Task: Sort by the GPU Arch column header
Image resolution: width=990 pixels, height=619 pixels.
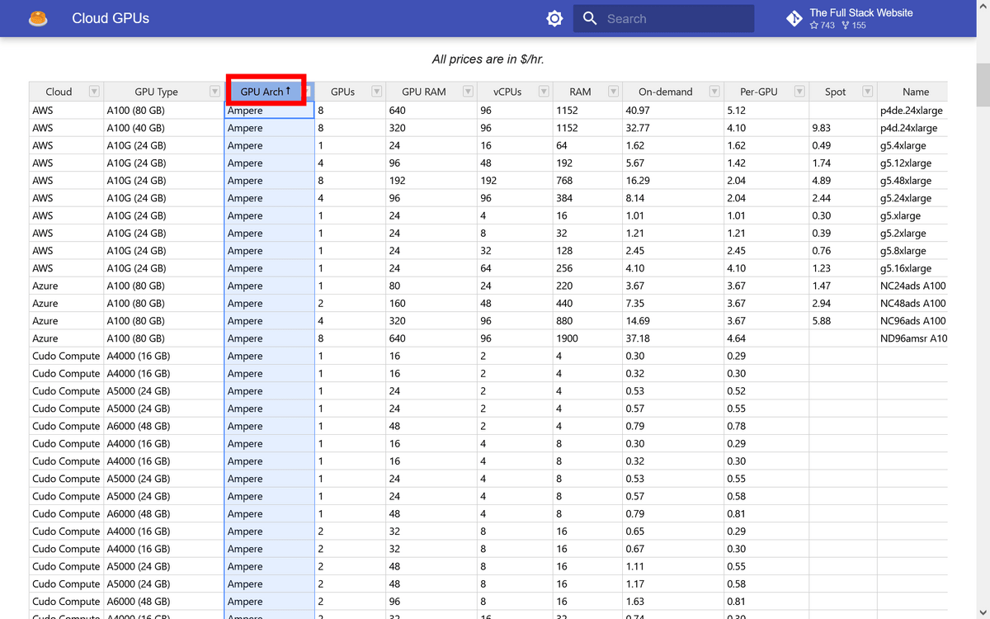Action: [266, 92]
